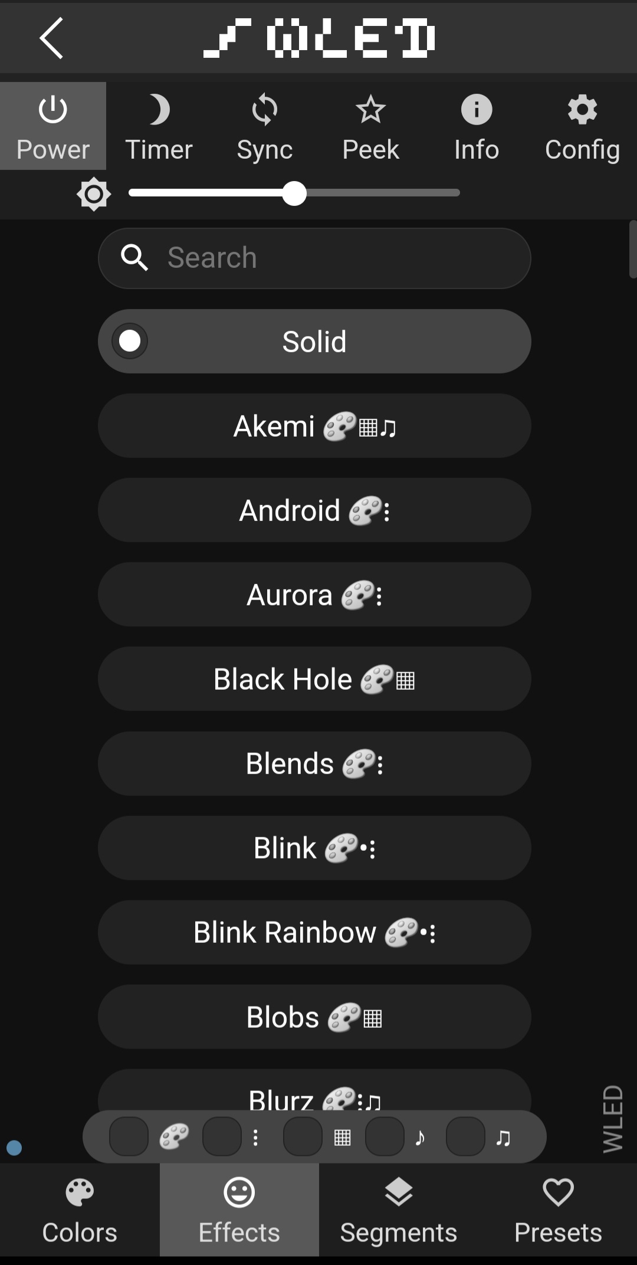
Task: Tick the single-note volume filter checkbox
Action: click(385, 1136)
